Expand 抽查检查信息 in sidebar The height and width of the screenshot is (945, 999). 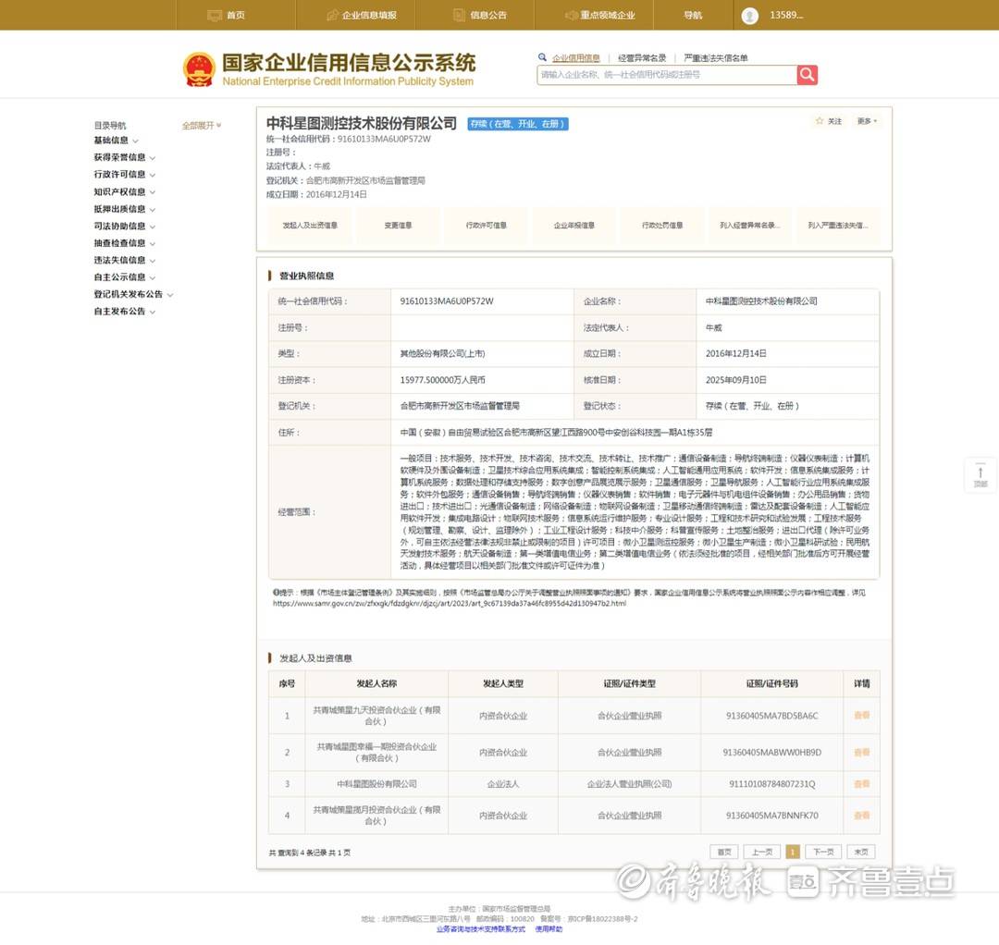pos(124,243)
